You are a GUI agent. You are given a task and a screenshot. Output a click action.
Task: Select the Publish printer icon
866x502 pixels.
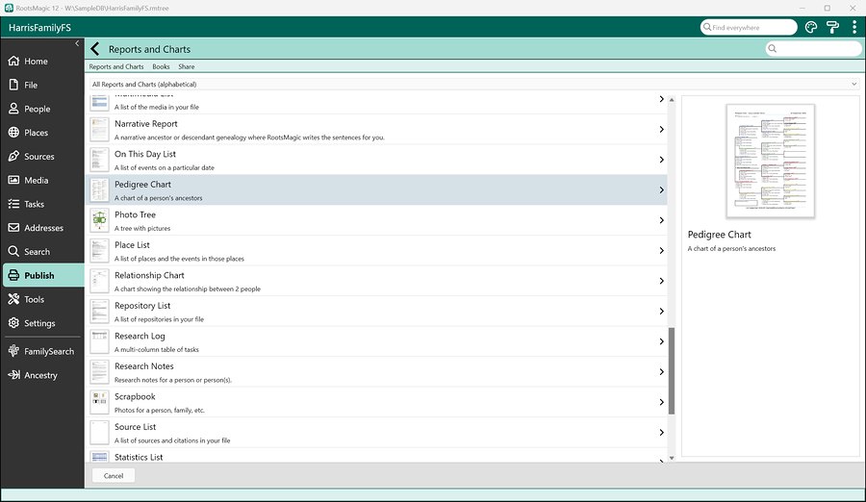[13, 275]
